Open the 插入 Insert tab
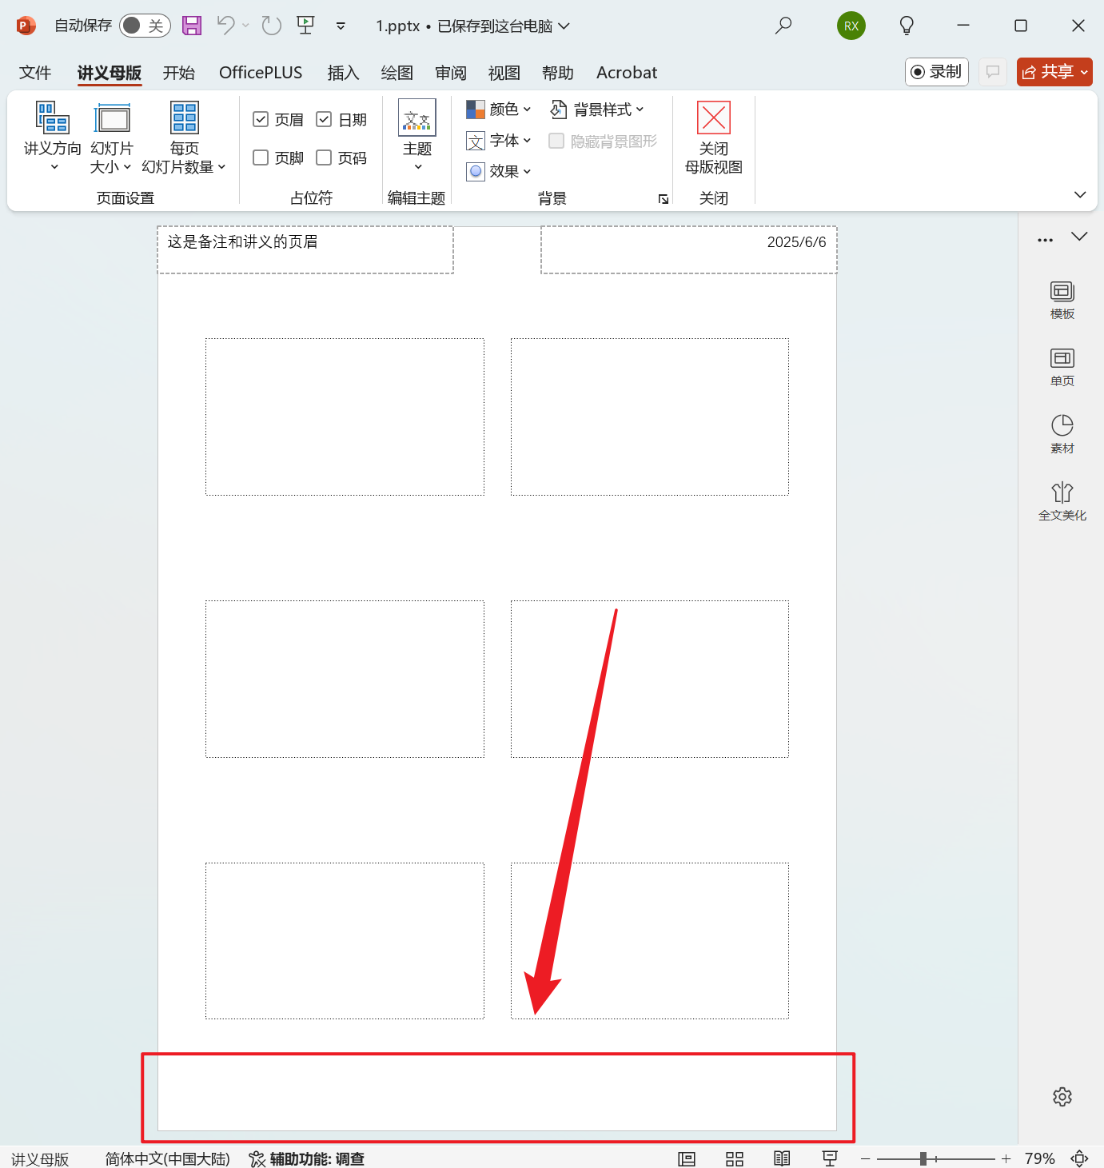 [x=343, y=73]
